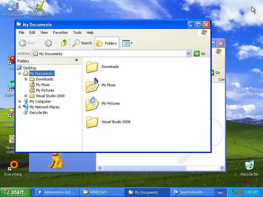Open the Back history dropdown arrow
This screenshot has width=263, height=197.
click(39, 43)
